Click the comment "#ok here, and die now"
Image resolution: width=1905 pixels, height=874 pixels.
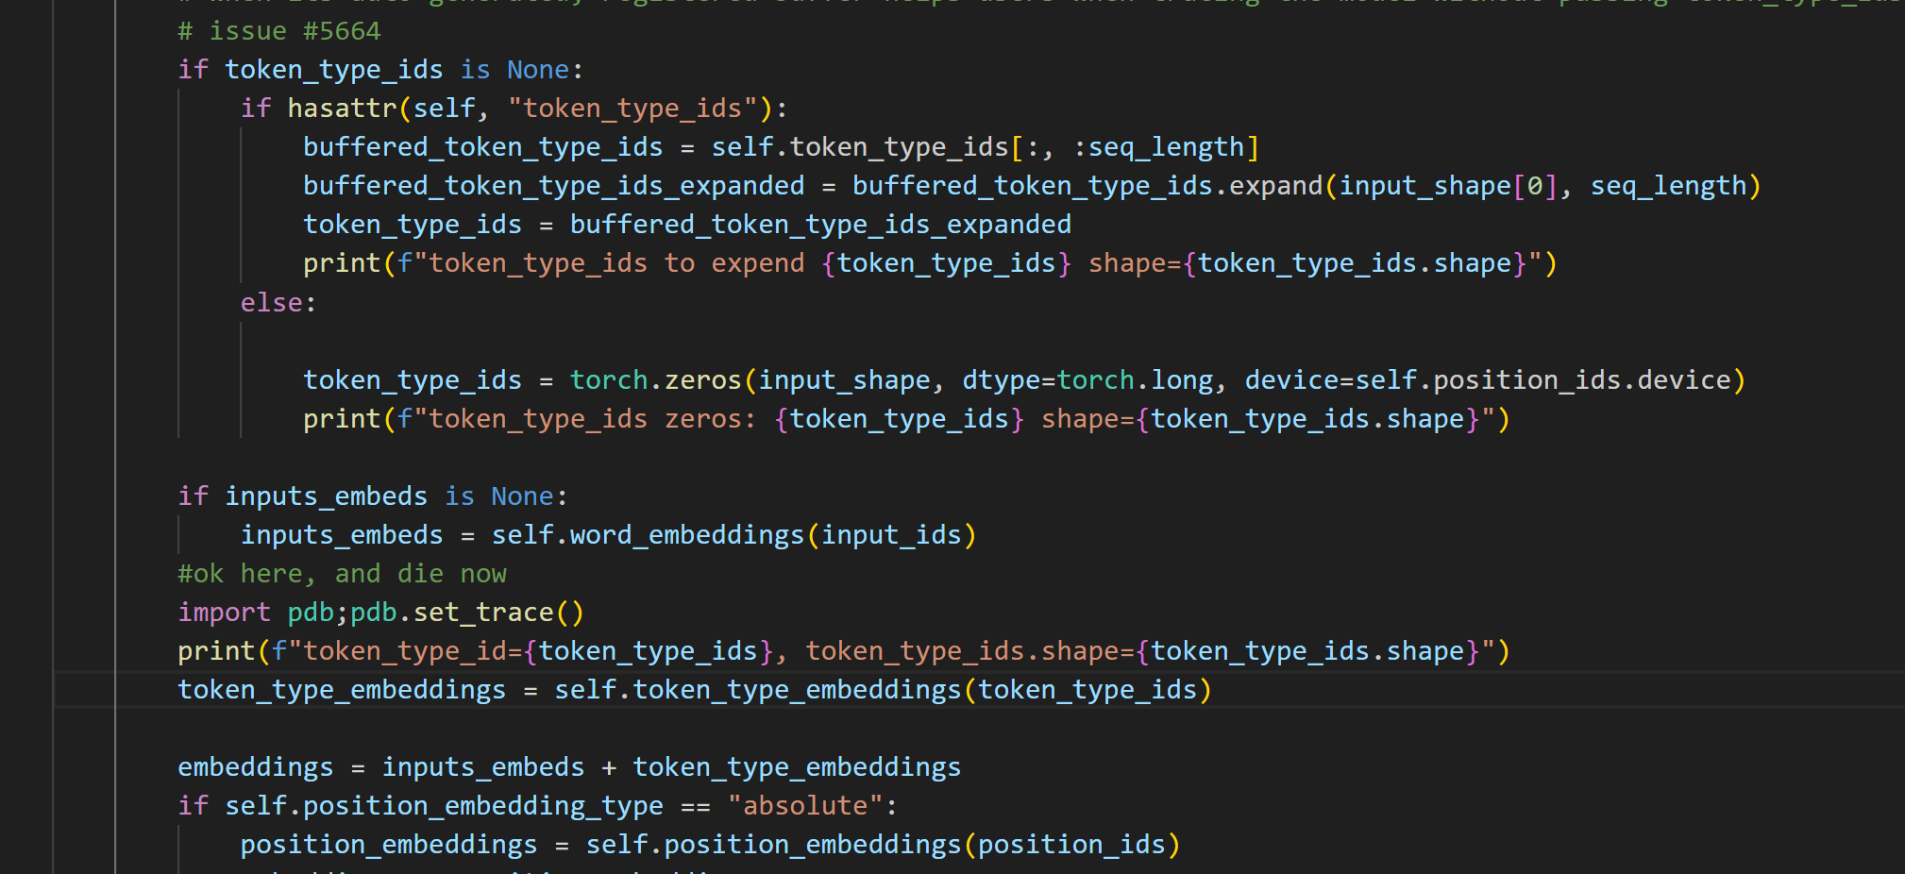(x=341, y=573)
